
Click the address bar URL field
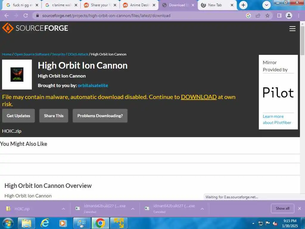coord(106,16)
